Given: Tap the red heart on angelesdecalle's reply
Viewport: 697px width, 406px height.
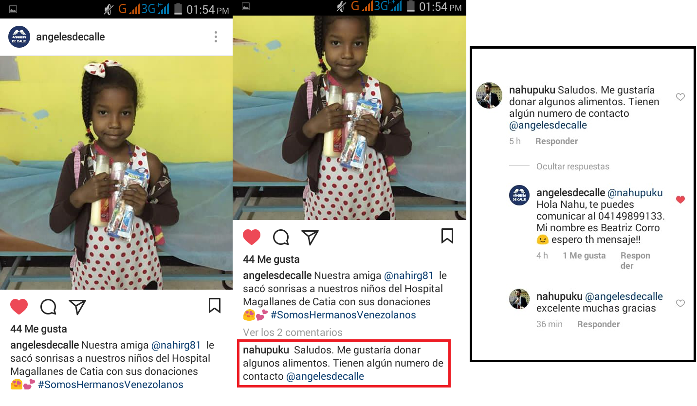Looking at the screenshot, I should click(x=680, y=200).
